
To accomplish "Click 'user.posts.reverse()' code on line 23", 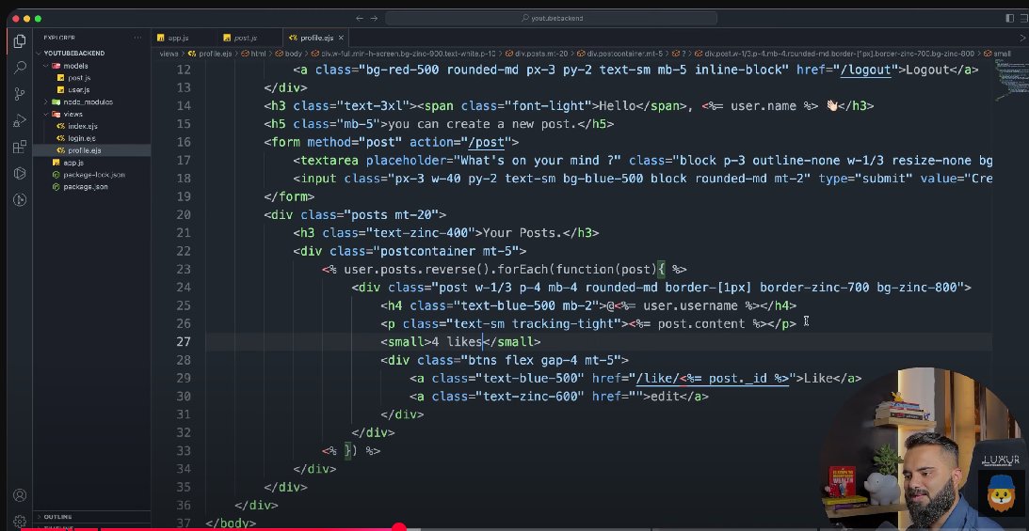I will point(417,269).
